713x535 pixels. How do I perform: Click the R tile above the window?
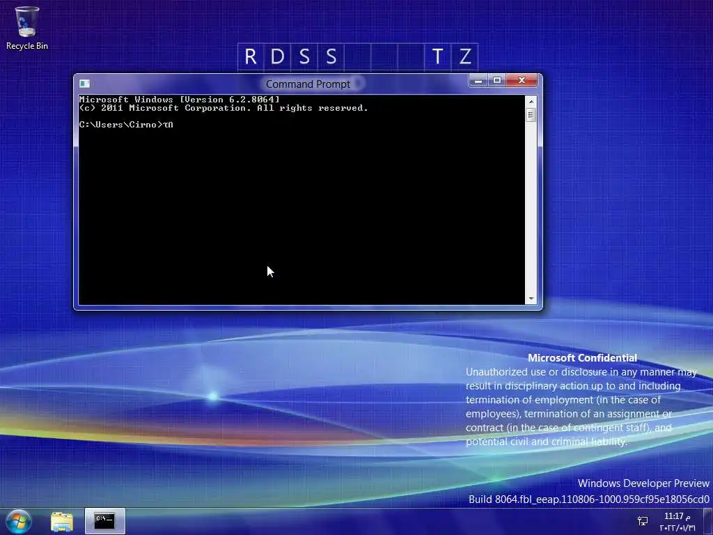[251, 57]
